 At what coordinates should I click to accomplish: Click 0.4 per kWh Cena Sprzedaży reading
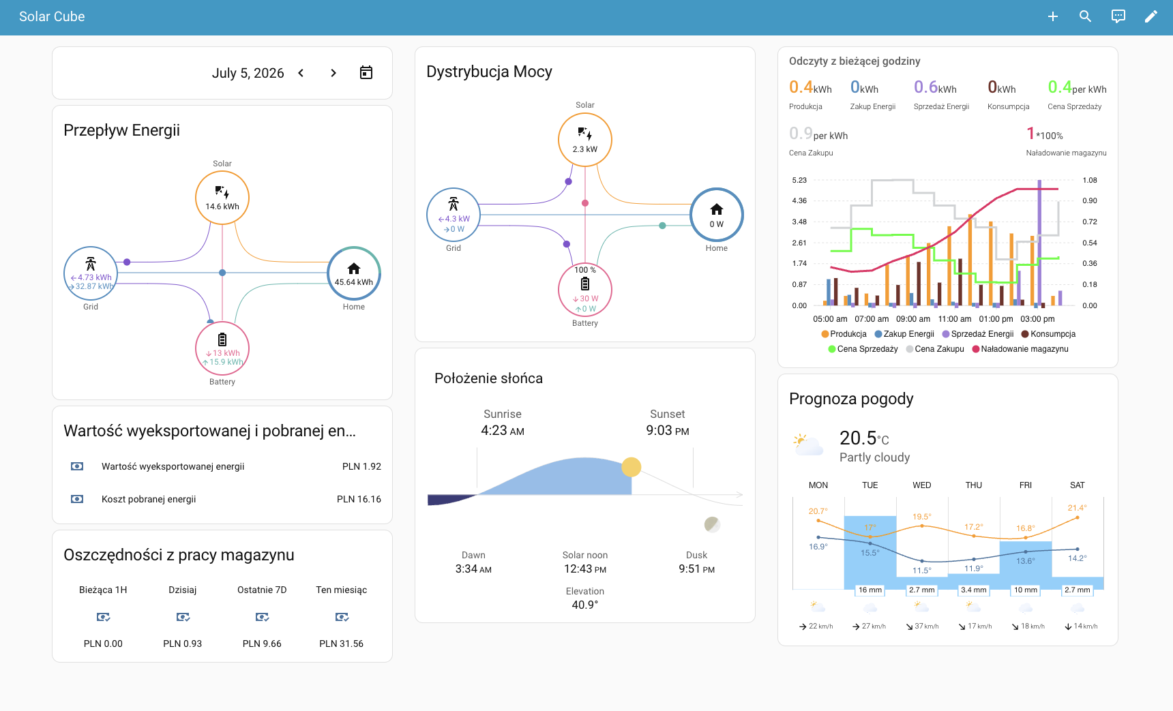point(1077,94)
